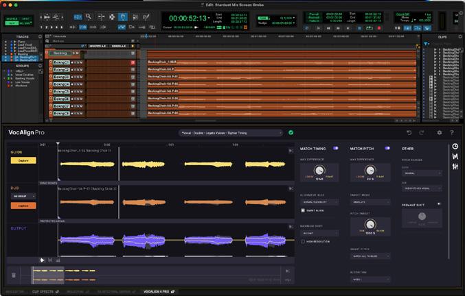The height and width of the screenshot is (296, 465).
Task: Toggle Match Pitch switch
Action: [387, 148]
